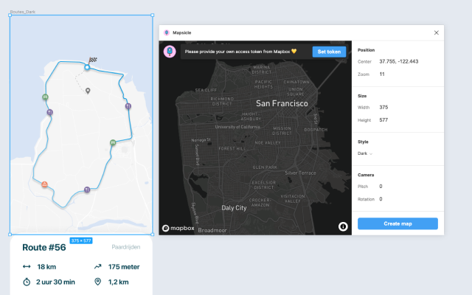Click the stopwatch icon by 2 uur 30 min
The width and height of the screenshot is (472, 295).
click(x=27, y=282)
